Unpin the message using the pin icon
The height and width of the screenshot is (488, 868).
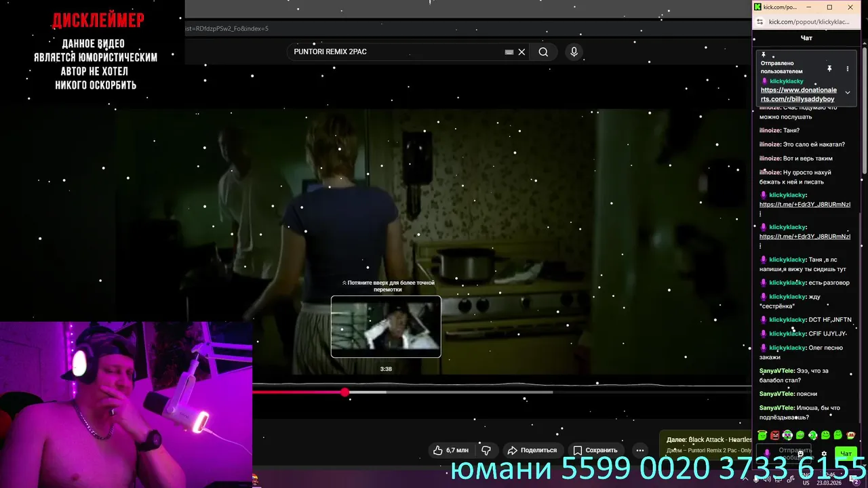(829, 68)
